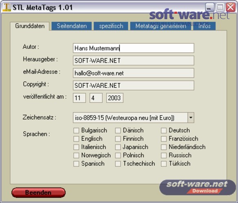Click into the Copyright field

click(x=133, y=86)
